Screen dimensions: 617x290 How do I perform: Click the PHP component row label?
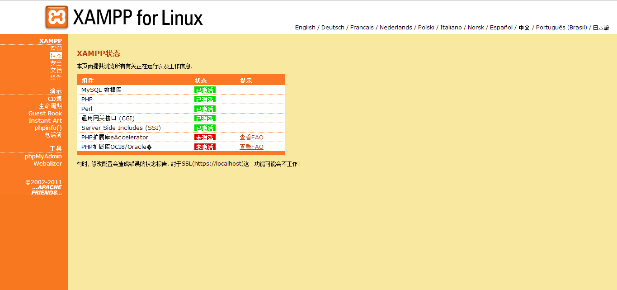[87, 99]
